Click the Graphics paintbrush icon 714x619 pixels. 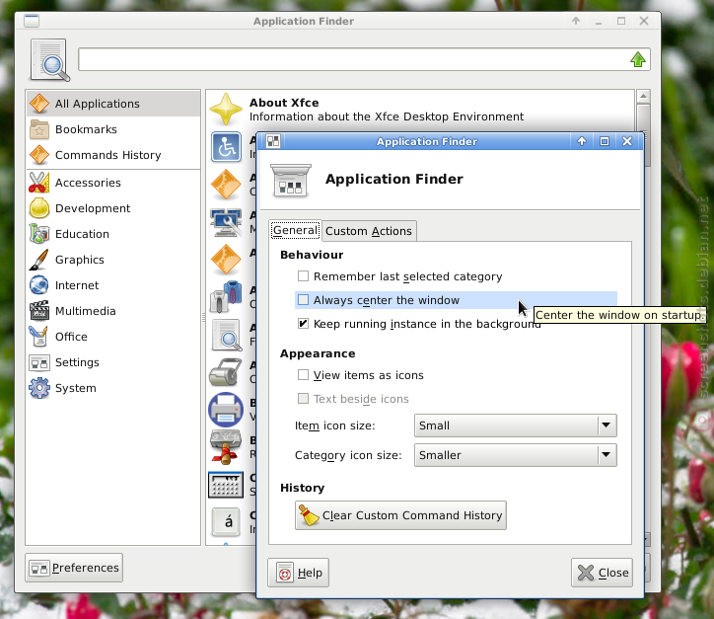39,260
